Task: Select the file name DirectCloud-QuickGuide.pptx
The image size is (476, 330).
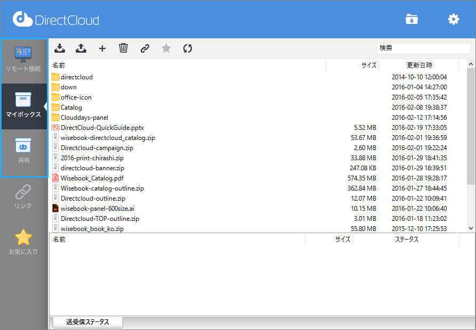Action: click(102, 128)
